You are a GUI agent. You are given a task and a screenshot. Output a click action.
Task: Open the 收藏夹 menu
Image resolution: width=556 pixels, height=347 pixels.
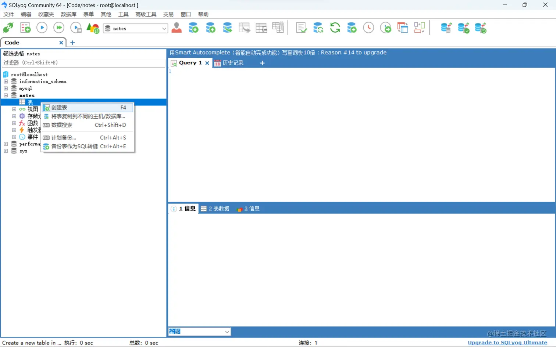[x=46, y=14]
